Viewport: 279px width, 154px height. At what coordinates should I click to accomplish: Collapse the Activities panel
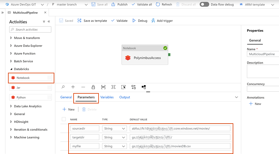(x=49, y=22)
